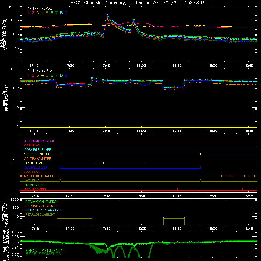
Task: Select the PARTICLE FLAG label
Action: 37,176
